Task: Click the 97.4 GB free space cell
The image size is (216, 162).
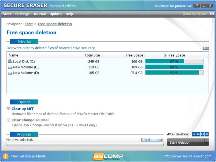Action: 136,73
